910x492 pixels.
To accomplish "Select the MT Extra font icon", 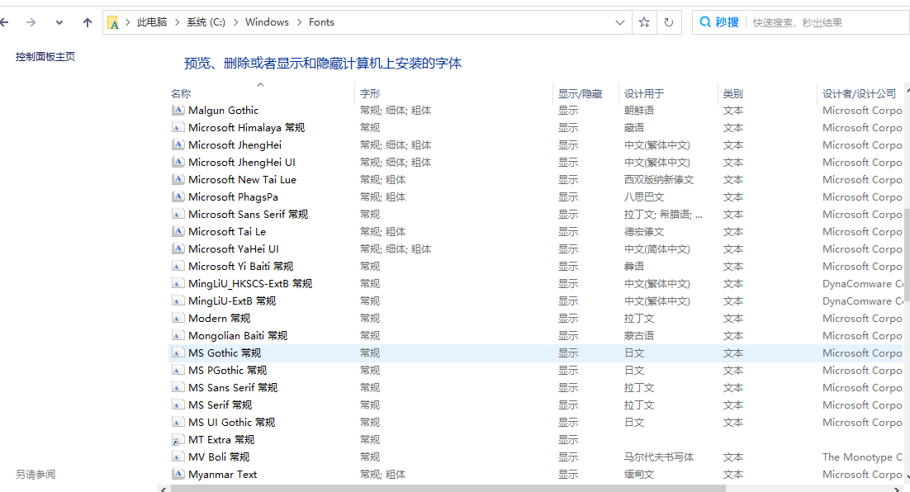I will click(x=178, y=440).
